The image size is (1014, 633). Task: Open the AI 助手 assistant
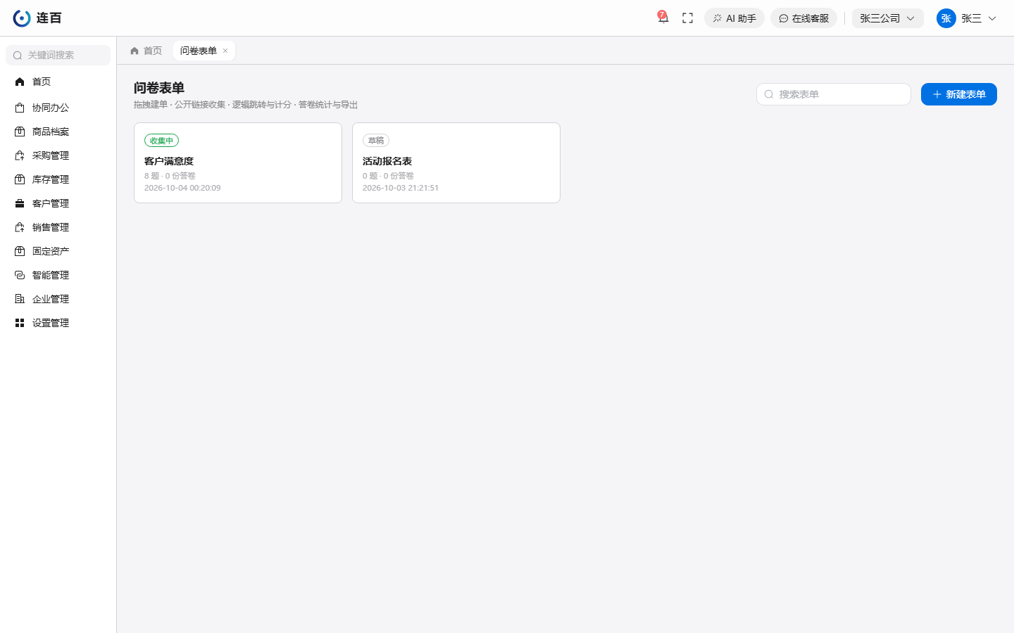pyautogui.click(x=734, y=18)
